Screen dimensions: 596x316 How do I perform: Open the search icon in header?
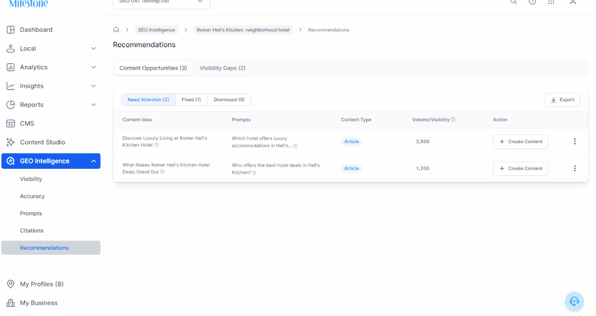point(513,2)
